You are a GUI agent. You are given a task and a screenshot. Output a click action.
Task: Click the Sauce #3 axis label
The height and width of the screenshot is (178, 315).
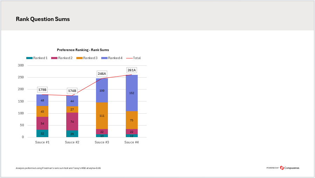(x=102, y=142)
